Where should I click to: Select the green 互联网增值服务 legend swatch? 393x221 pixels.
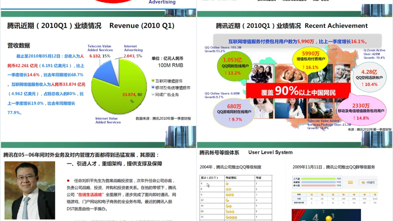153,80
